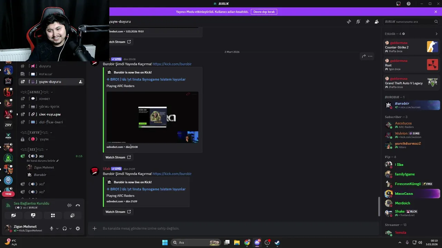
Task: Open Zigon Mehmet user profile panel
Action: 25,228
